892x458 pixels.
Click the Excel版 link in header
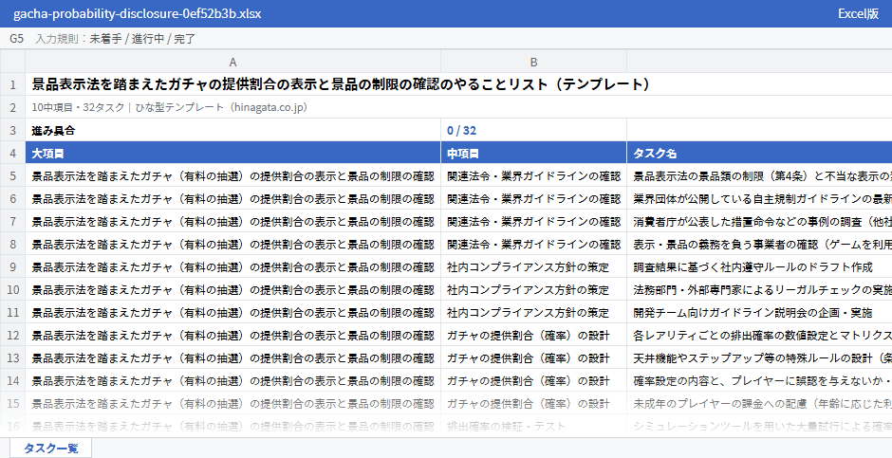pyautogui.click(x=858, y=13)
